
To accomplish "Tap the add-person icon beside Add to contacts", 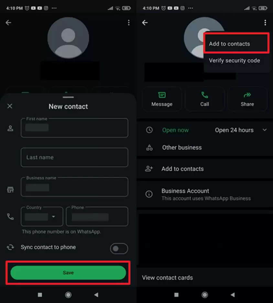I will (x=149, y=169).
